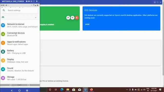This screenshot has width=164, height=92.
Task: Click the headphones audio icon in title bar
Action: [x=31, y=1]
